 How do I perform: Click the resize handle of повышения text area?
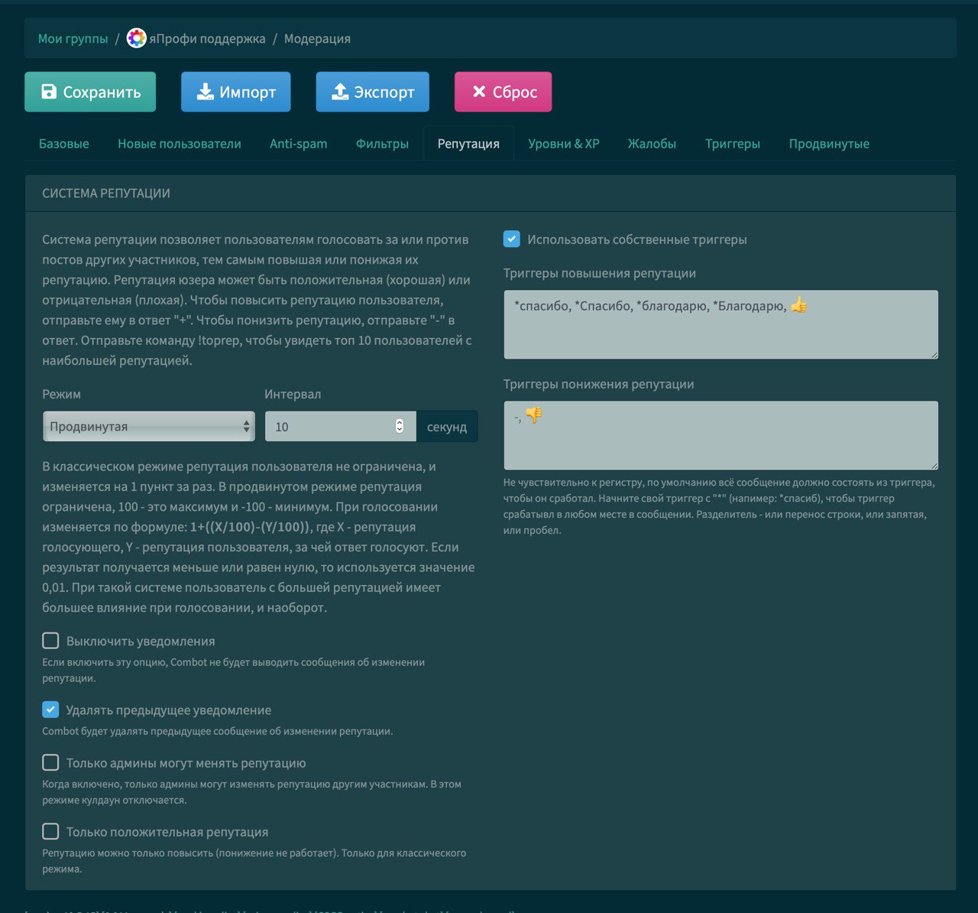coord(934,354)
